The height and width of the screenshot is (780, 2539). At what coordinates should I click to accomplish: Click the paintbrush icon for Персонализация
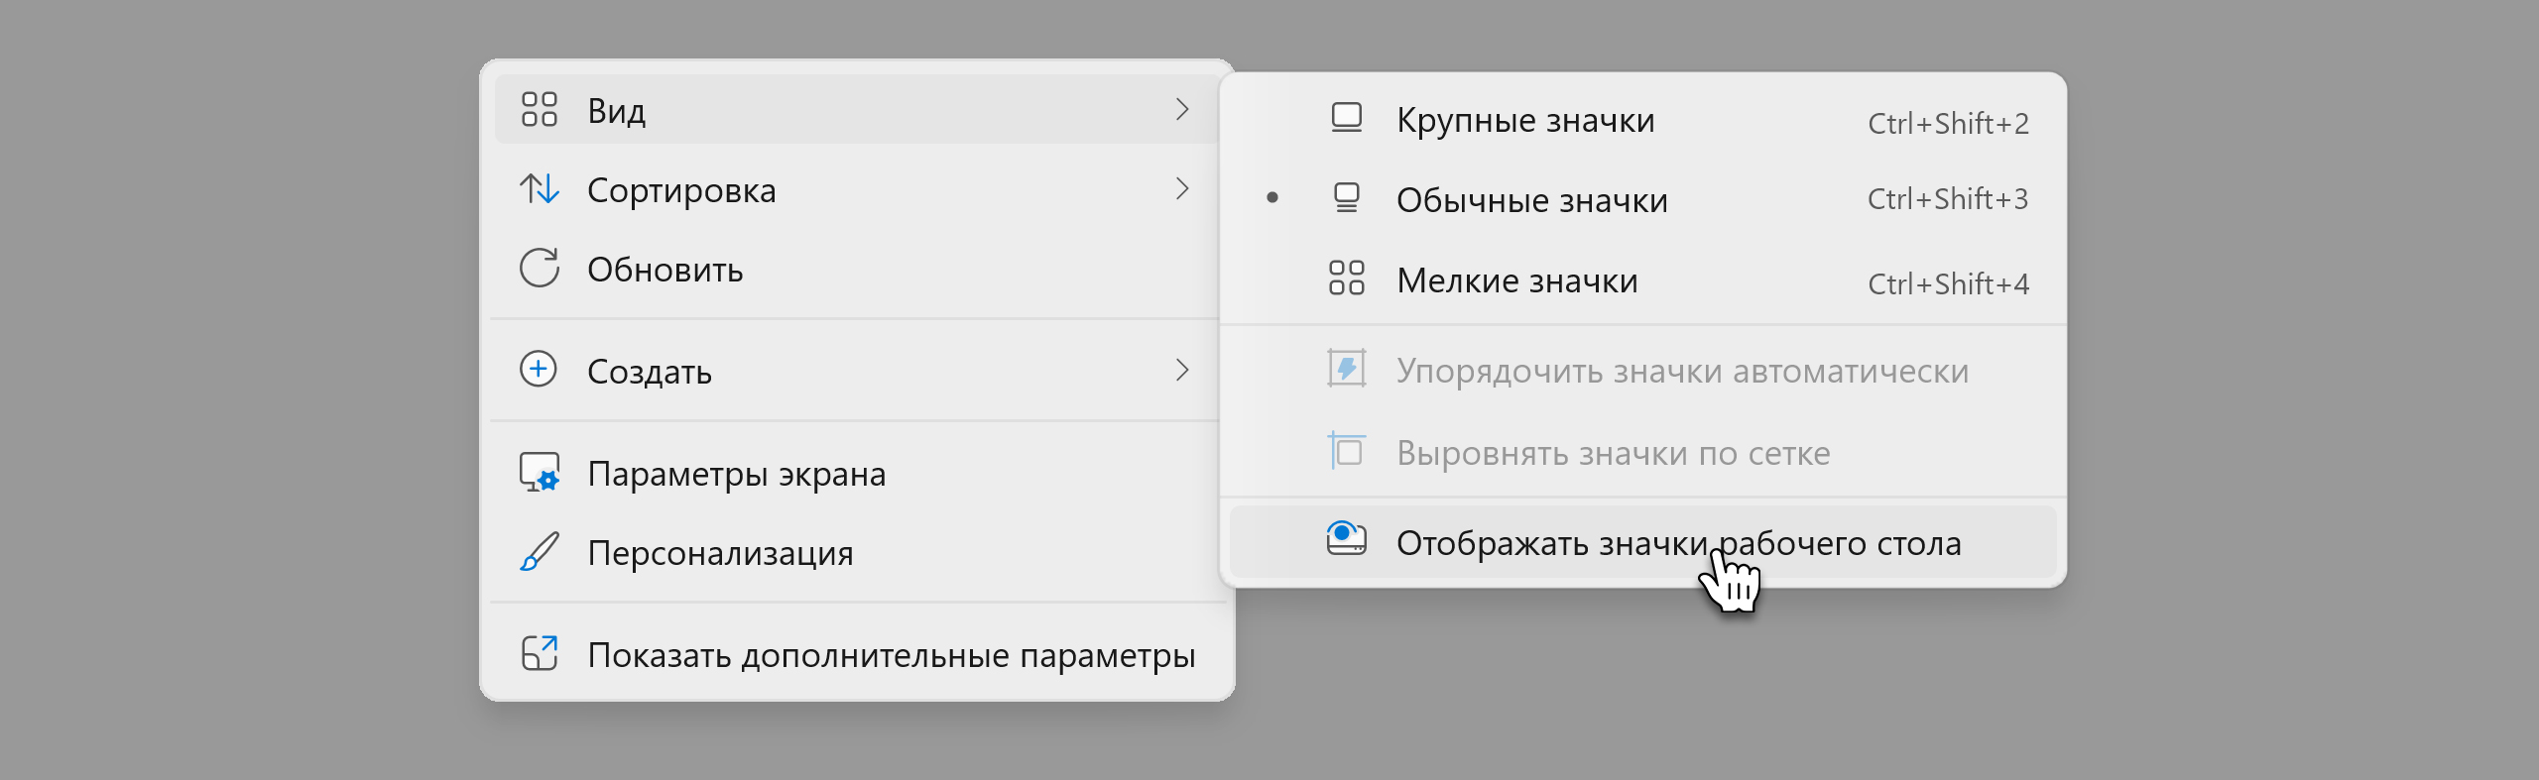click(540, 552)
